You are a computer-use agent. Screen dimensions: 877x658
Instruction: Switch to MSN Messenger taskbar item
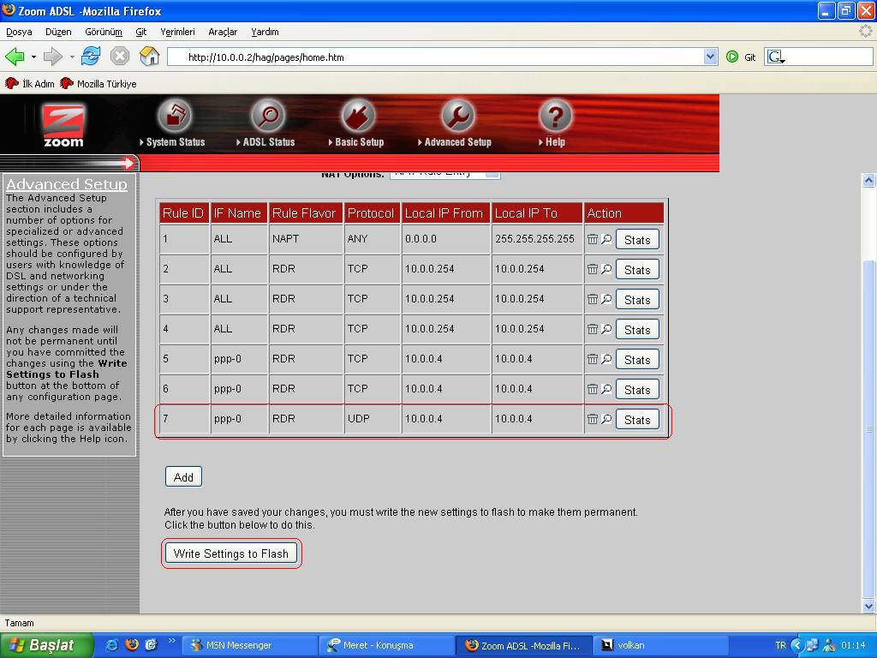click(x=249, y=645)
